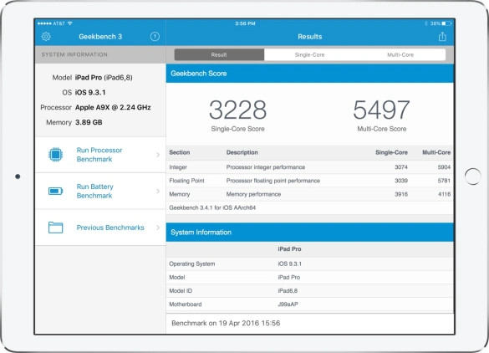This screenshot has height=353, width=489.
Task: Tap the Single-Core column header
Action: click(391, 152)
